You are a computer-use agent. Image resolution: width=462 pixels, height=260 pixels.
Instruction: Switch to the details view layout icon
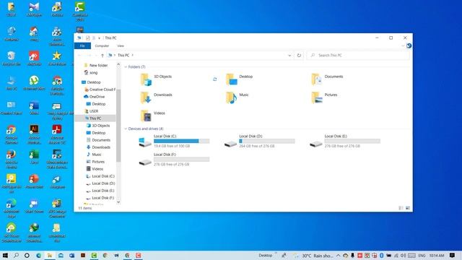pos(401,208)
